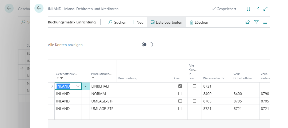Image resolution: width=288 pixels, height=128 pixels.
Task: Click the bookmark icon in the header
Action: tap(248, 9)
